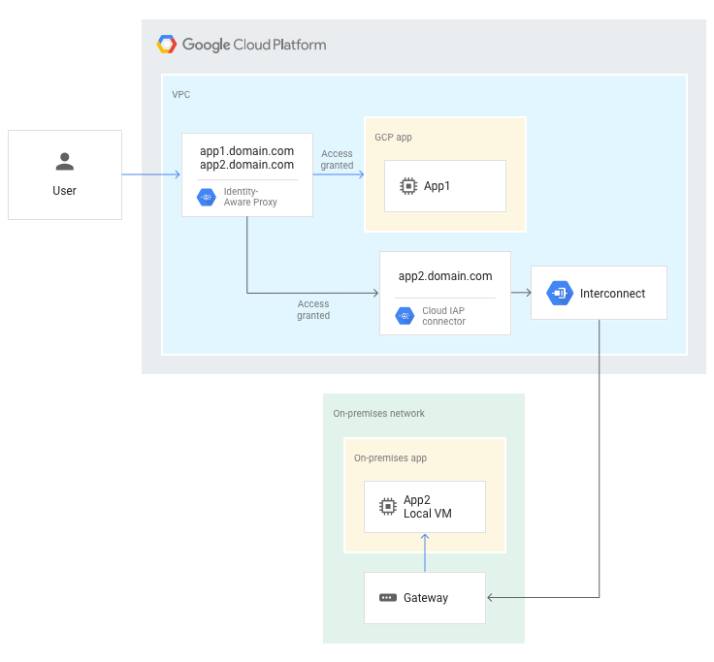
Task: Select the User label text
Action: coord(65,191)
